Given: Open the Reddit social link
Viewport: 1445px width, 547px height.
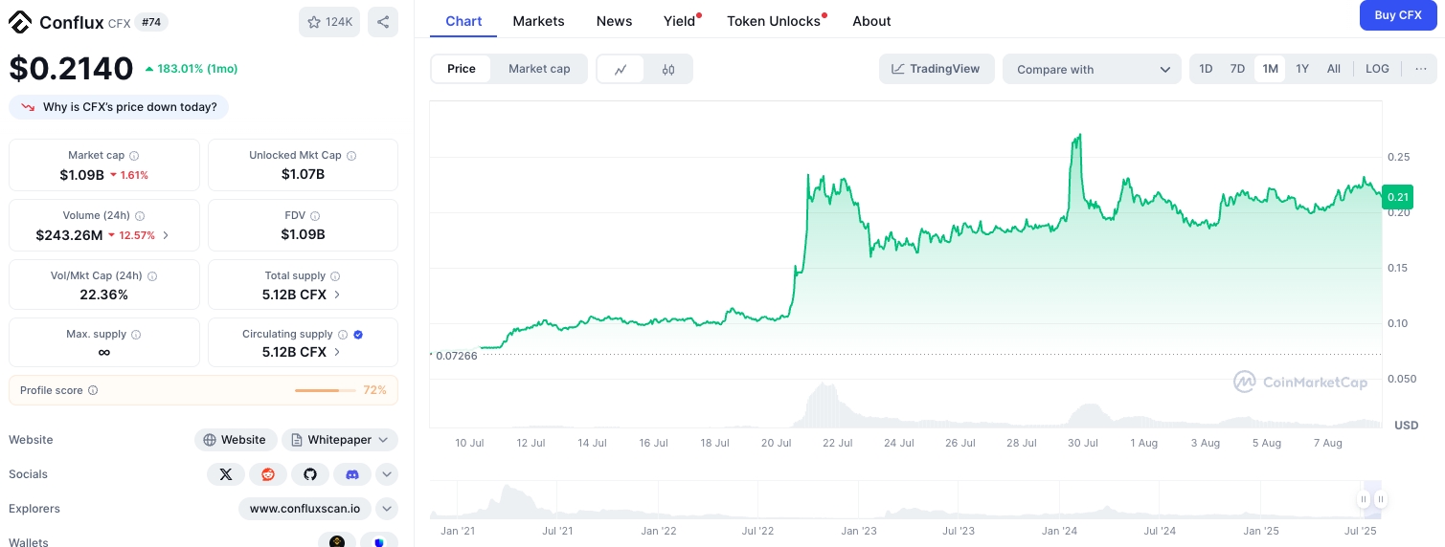Looking at the screenshot, I should [268, 473].
